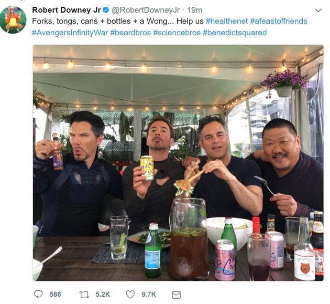Enlarge the attached group photo
330x304 pixels.
(x=178, y=163)
